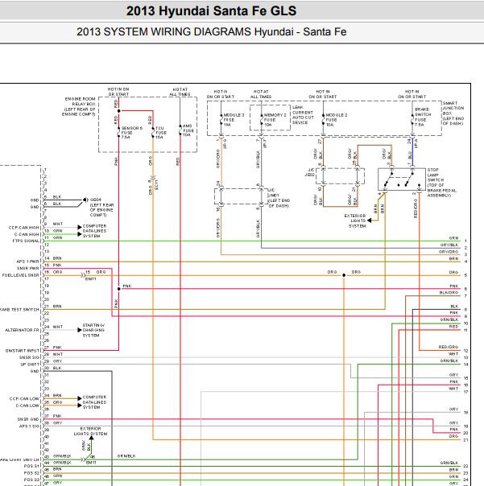This screenshot has width=484, height=486.
Task: Click the 'UP SHIFT' pin label
Action: point(30,364)
